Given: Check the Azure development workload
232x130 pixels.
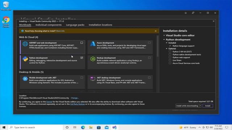Looking at the screenshot, I should coord(149,43).
